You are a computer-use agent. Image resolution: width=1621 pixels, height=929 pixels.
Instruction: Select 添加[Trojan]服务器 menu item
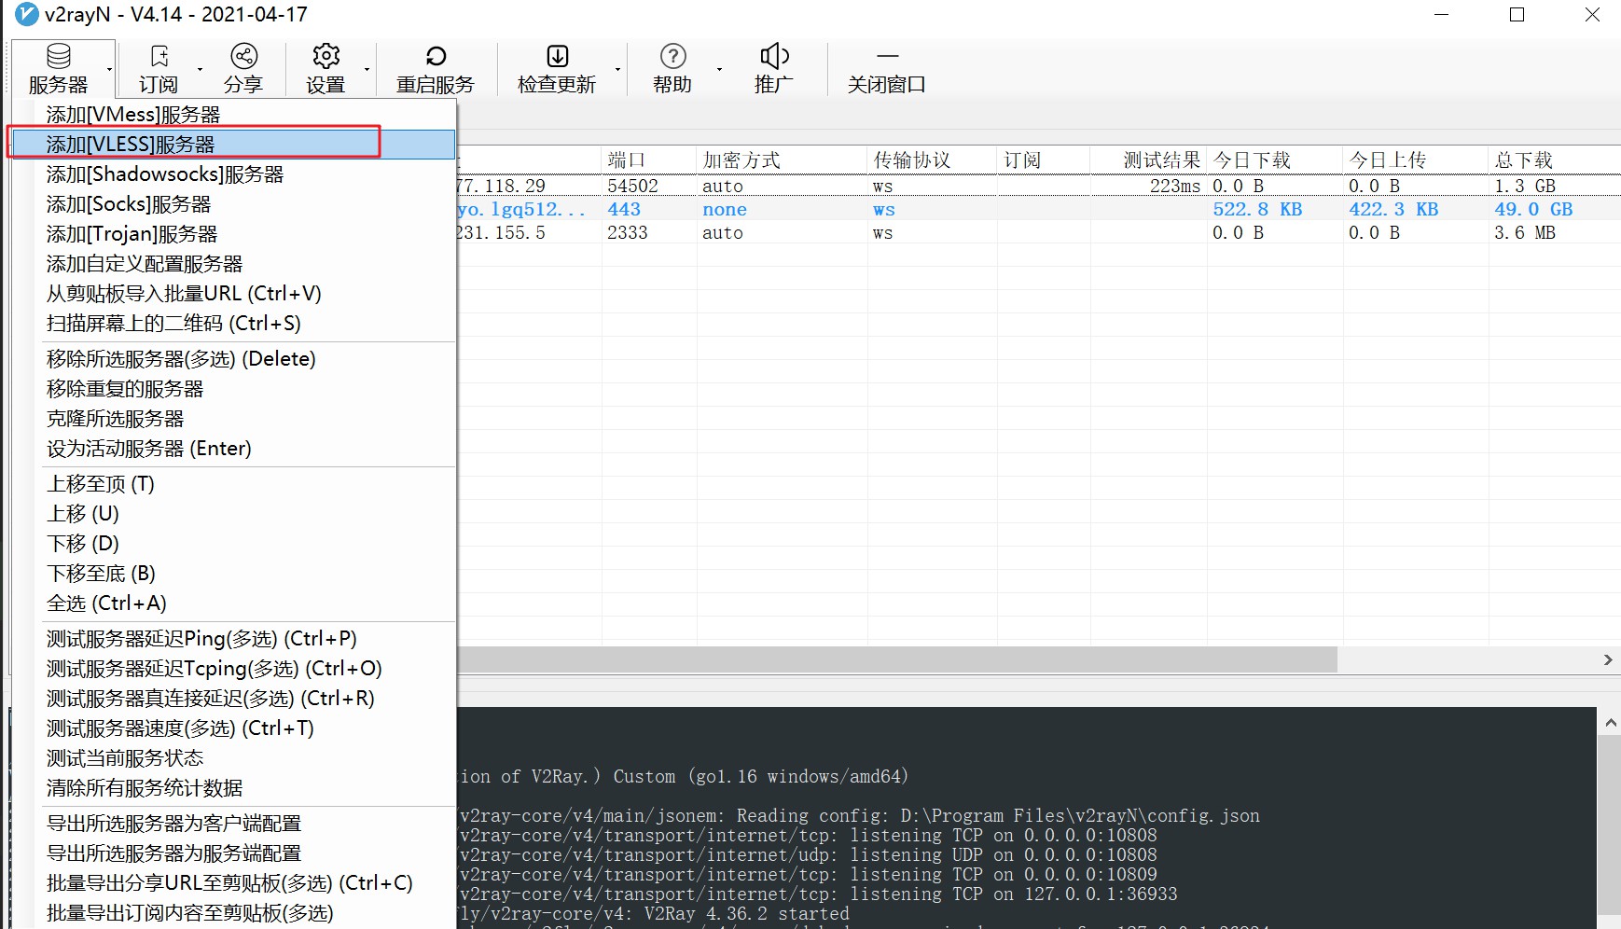click(231, 234)
